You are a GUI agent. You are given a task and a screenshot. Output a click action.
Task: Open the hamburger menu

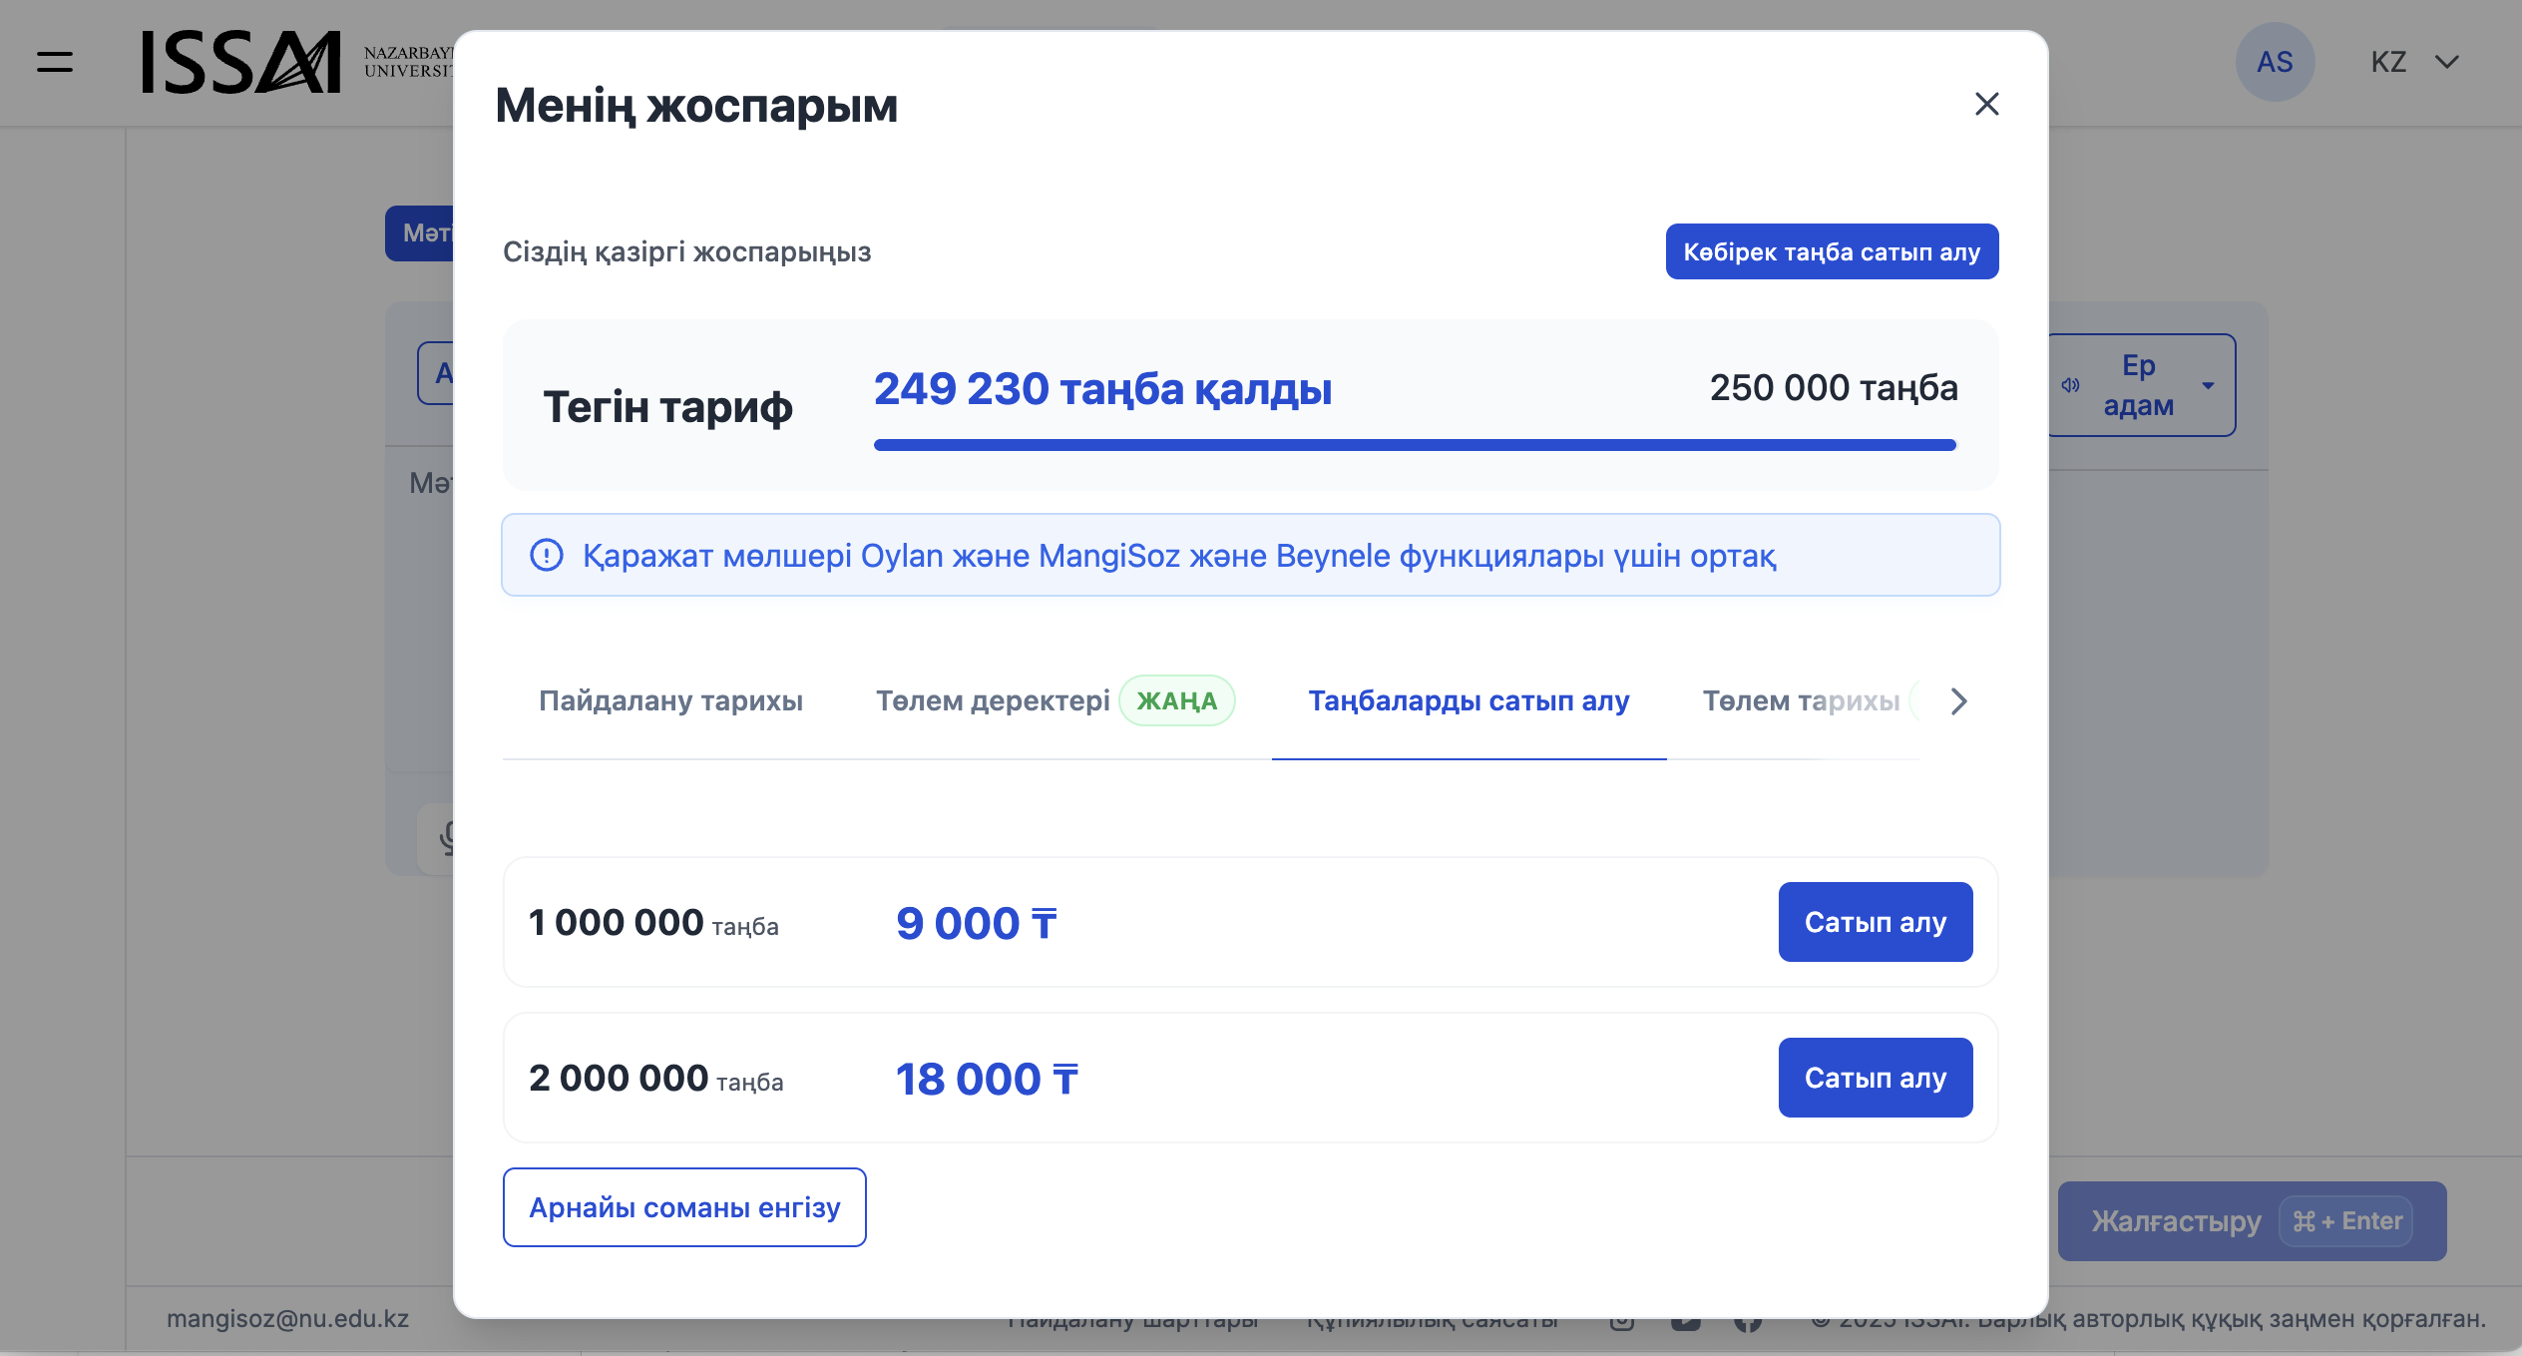[55, 62]
